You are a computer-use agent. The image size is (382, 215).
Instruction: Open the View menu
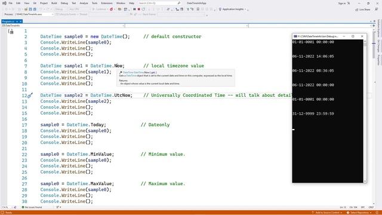coord(27,3)
